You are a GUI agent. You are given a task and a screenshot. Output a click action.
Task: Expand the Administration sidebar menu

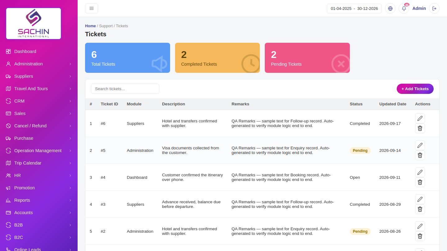pos(39,64)
